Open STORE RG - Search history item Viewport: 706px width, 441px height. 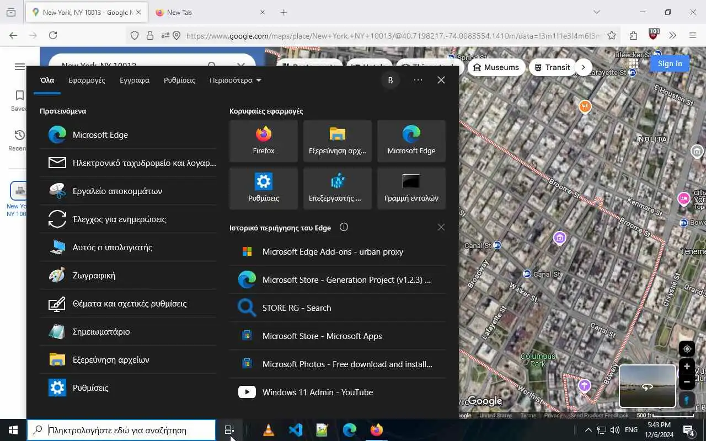[338, 308]
